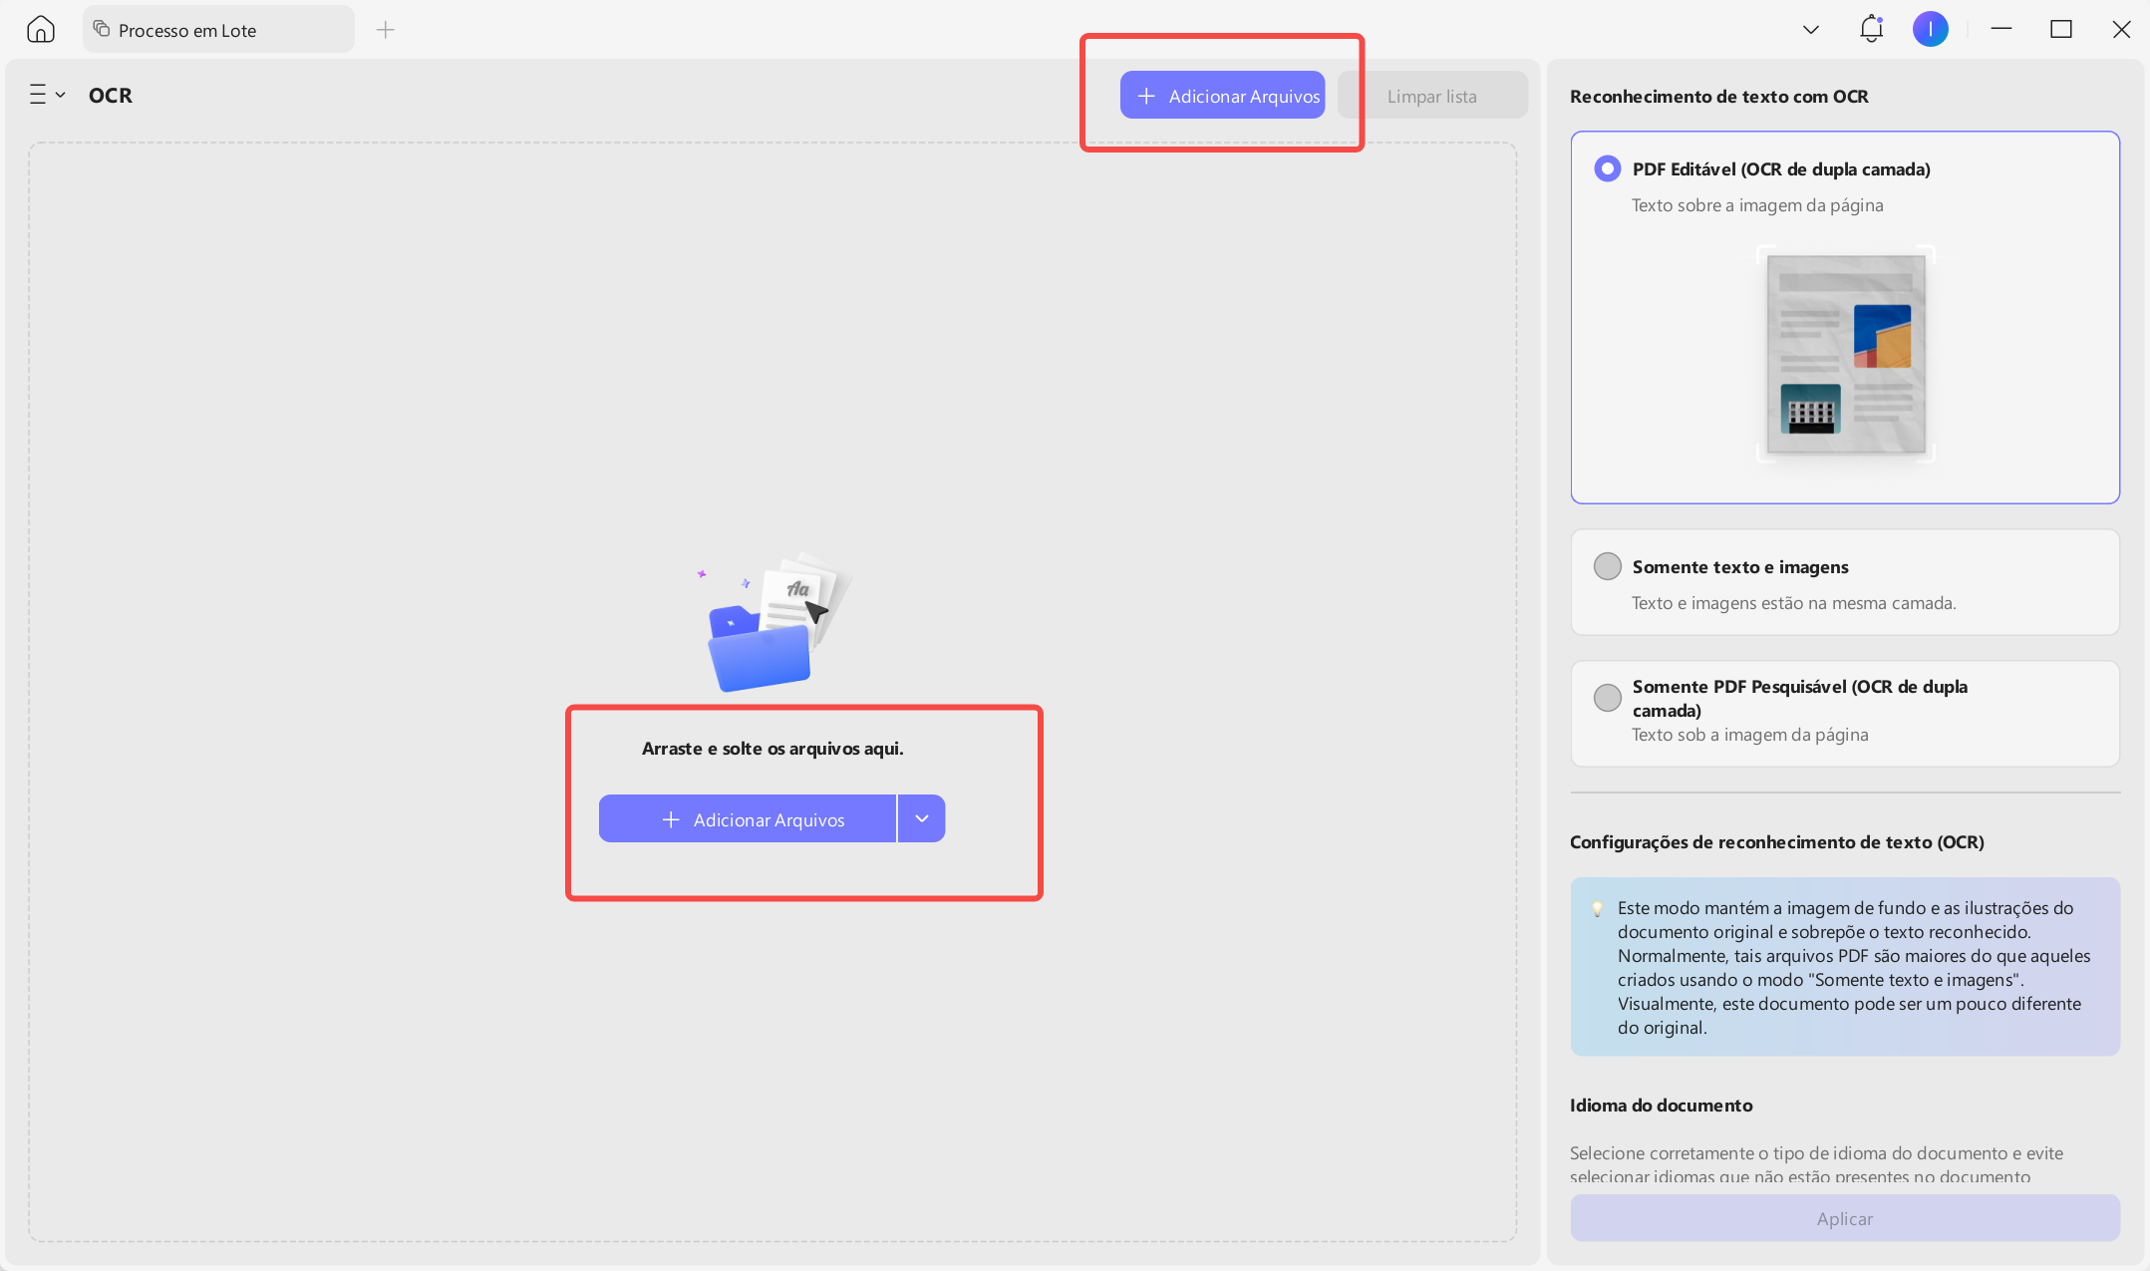
Task: Click the Limpar lista button
Action: [1432, 96]
